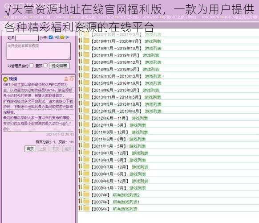Open folder icon for 2012年1月～5月
The image size is (259, 223).
[x=86, y=124]
